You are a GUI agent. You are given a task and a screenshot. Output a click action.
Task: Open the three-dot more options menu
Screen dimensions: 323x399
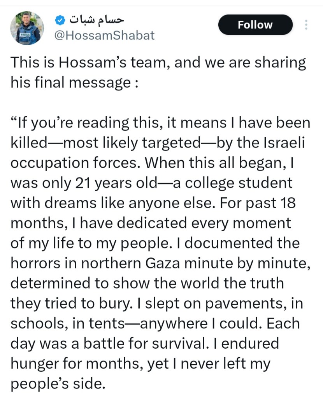[306, 25]
